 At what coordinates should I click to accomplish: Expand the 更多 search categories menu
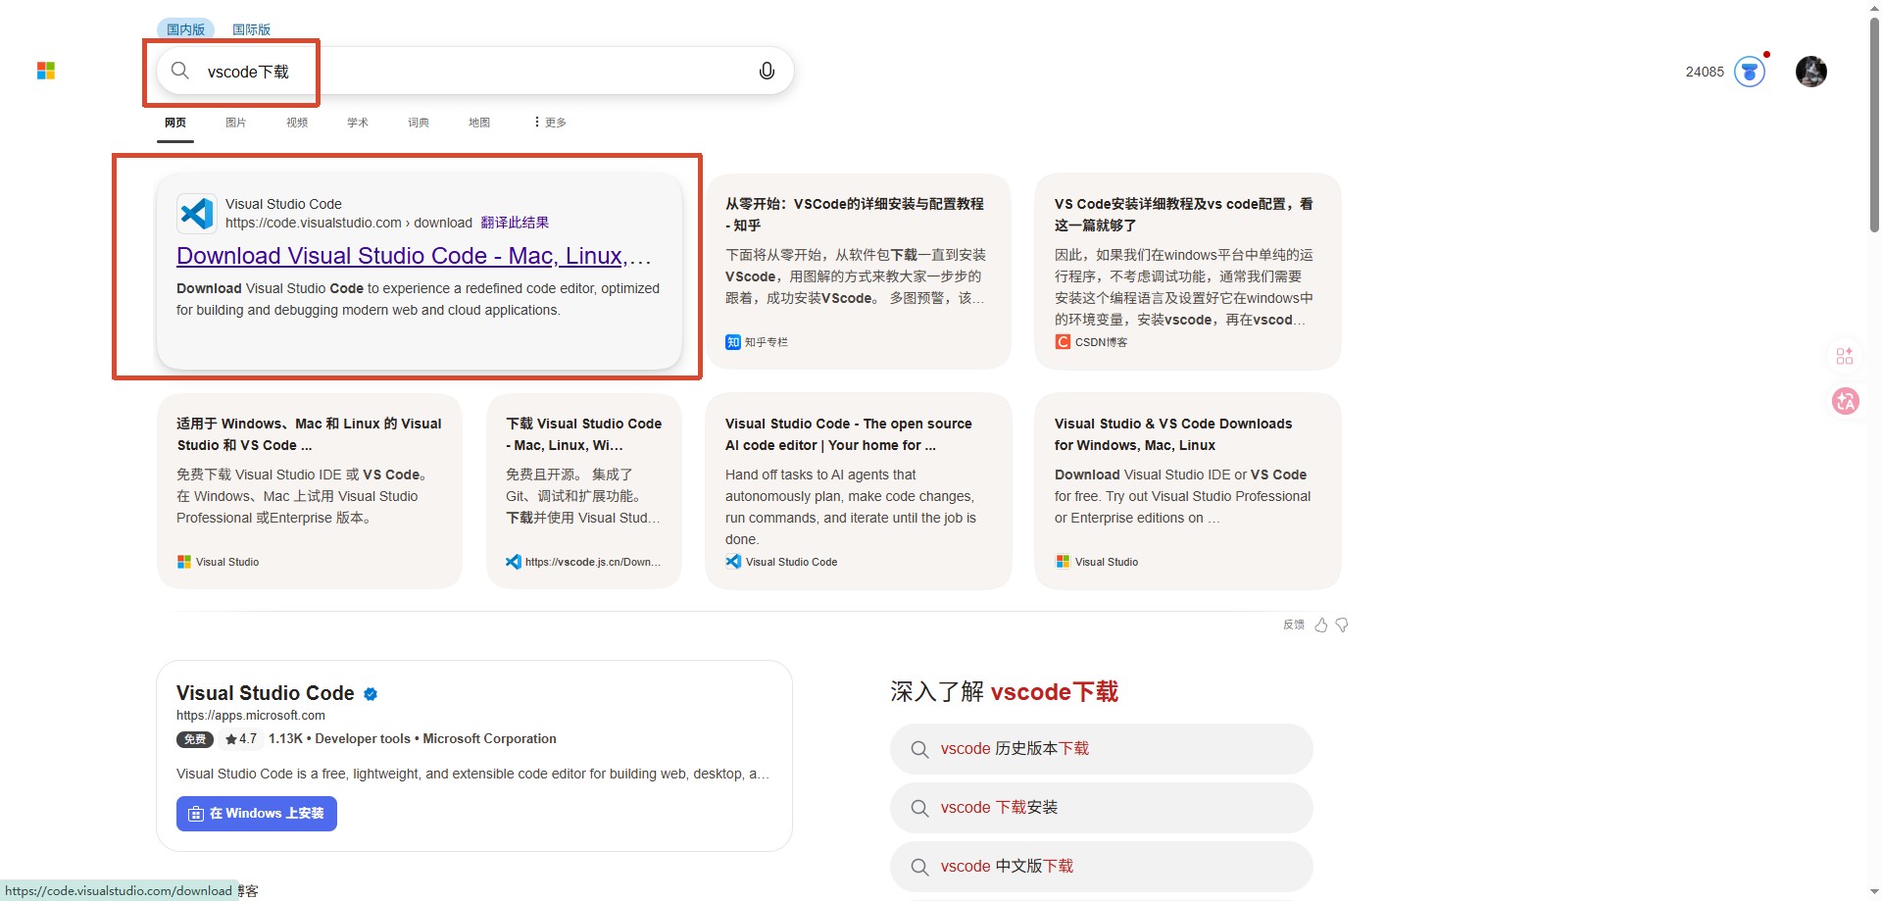click(x=550, y=123)
